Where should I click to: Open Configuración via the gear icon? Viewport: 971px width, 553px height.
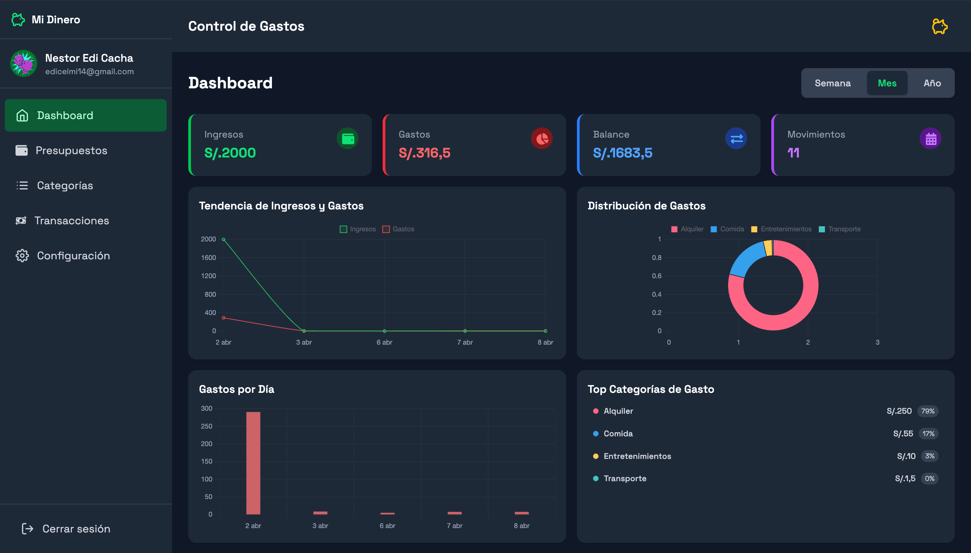coord(22,256)
